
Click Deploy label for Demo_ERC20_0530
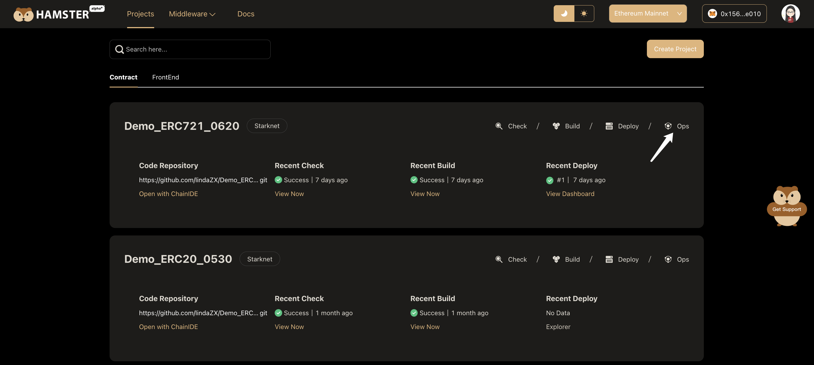628,259
